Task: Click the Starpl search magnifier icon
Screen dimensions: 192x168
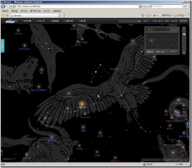Action: click(x=139, y=21)
